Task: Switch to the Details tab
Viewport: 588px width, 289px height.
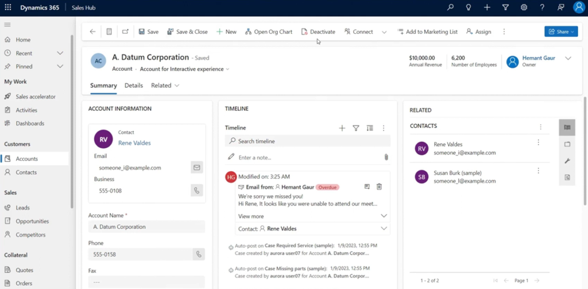Action: (x=134, y=86)
